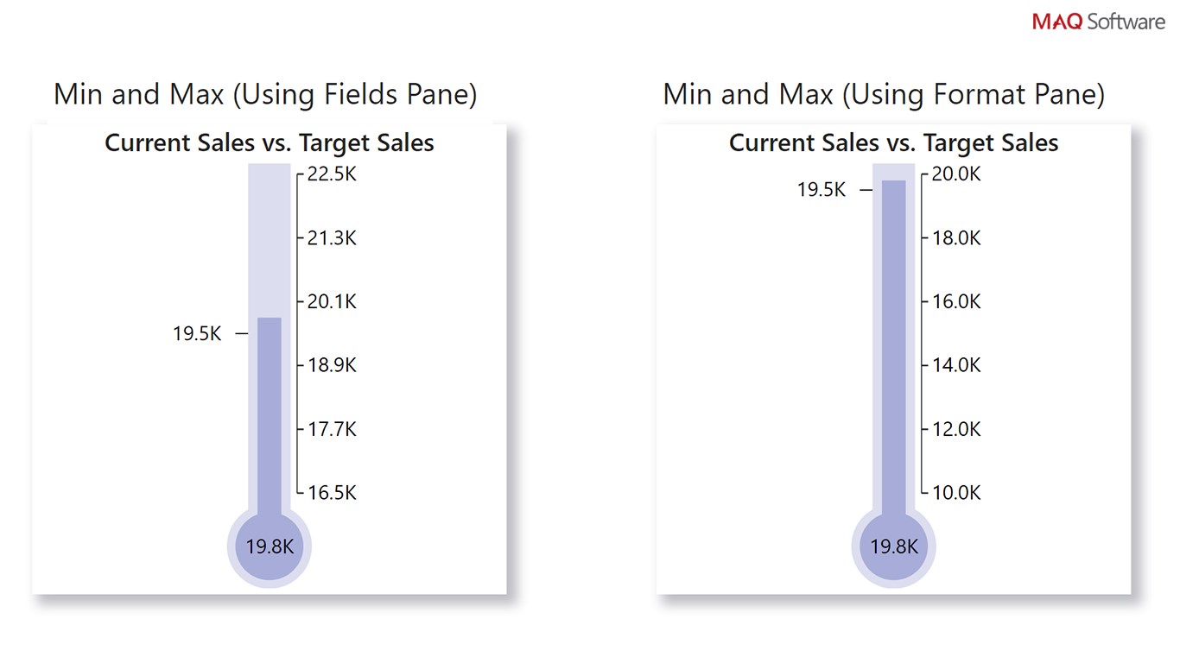The height and width of the screenshot is (663, 1180).
Task: Click the MAQ Software logo
Action: [x=1098, y=22]
